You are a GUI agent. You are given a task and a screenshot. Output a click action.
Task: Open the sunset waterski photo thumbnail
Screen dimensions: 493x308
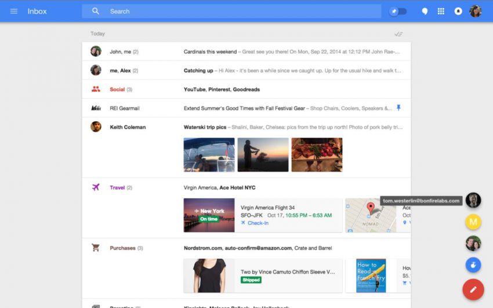coord(263,154)
